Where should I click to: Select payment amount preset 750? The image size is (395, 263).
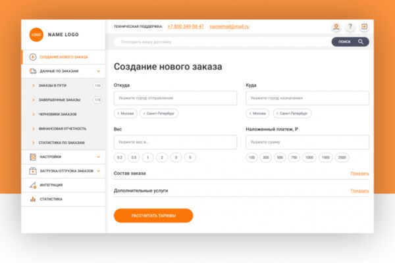pos(294,158)
